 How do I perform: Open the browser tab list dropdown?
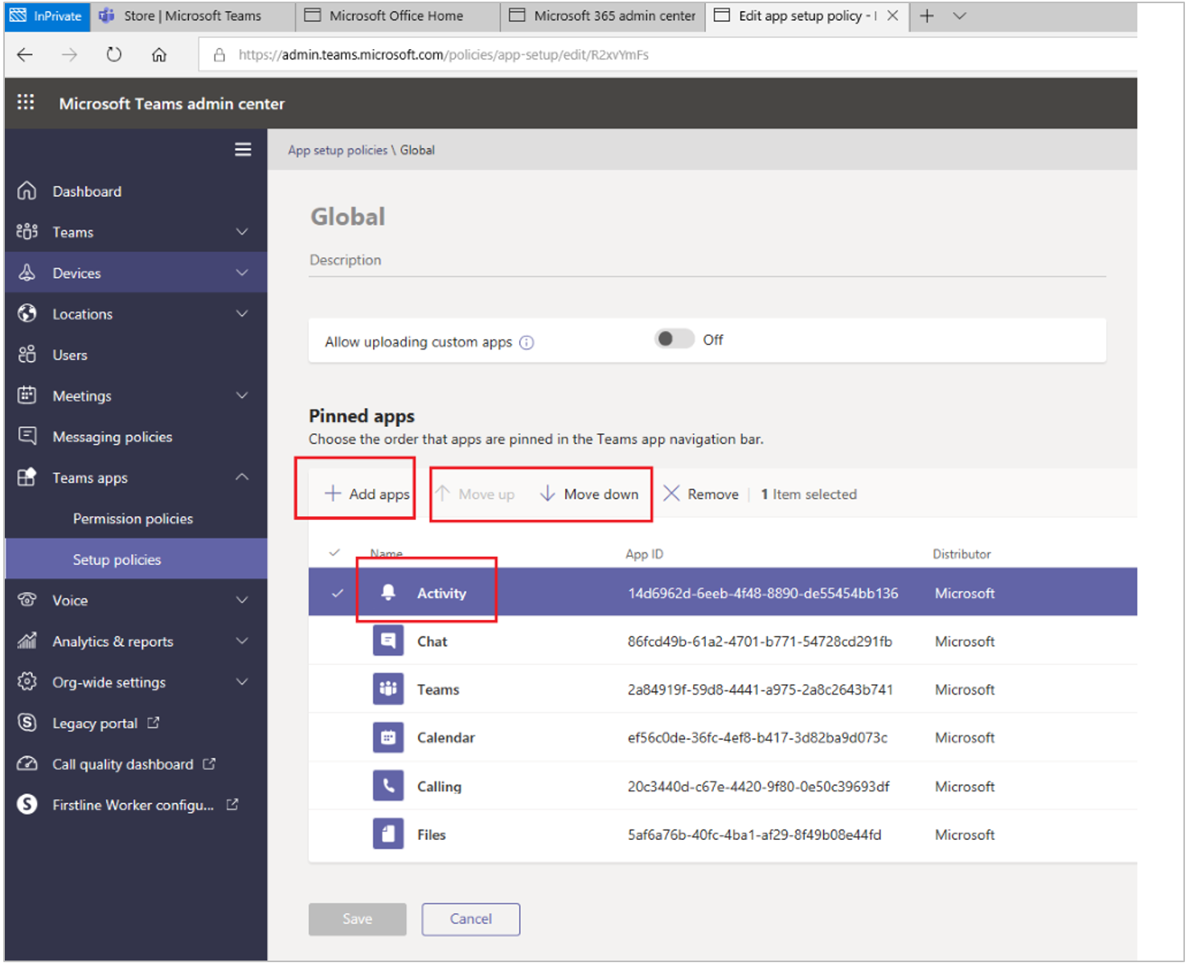[x=960, y=16]
